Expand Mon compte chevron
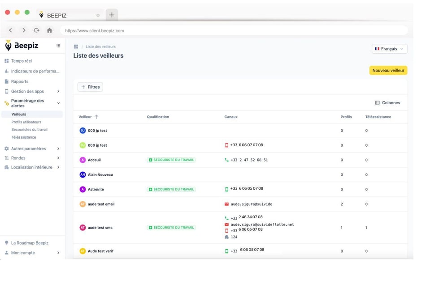This screenshot has width=426, height=284. click(x=58, y=253)
